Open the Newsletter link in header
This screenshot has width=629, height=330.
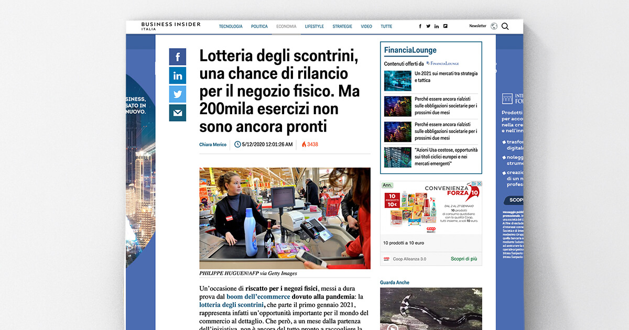pos(478,26)
